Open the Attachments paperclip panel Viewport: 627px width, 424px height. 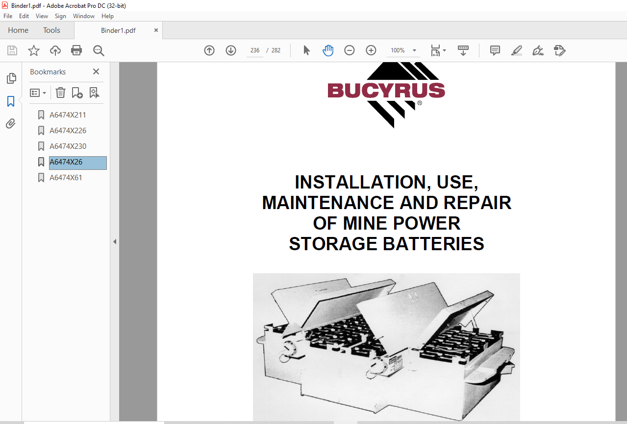point(11,123)
